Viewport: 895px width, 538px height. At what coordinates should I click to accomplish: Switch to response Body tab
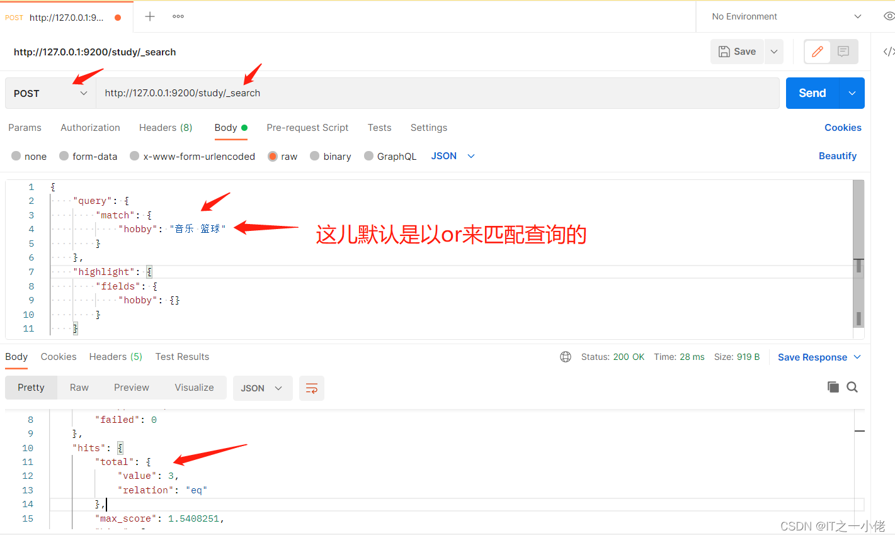[16, 357]
